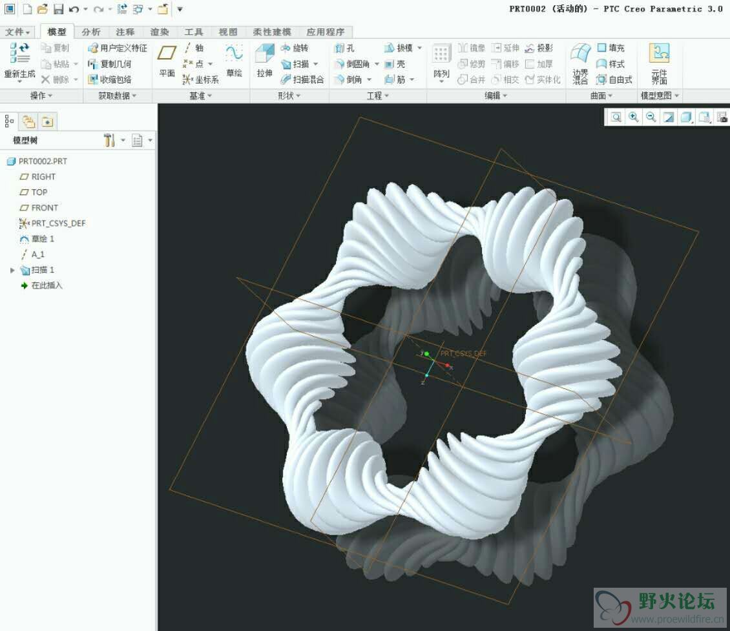Expand the 获取数据 (Get Data) group dropdown
The image size is (730, 631).
(x=118, y=96)
